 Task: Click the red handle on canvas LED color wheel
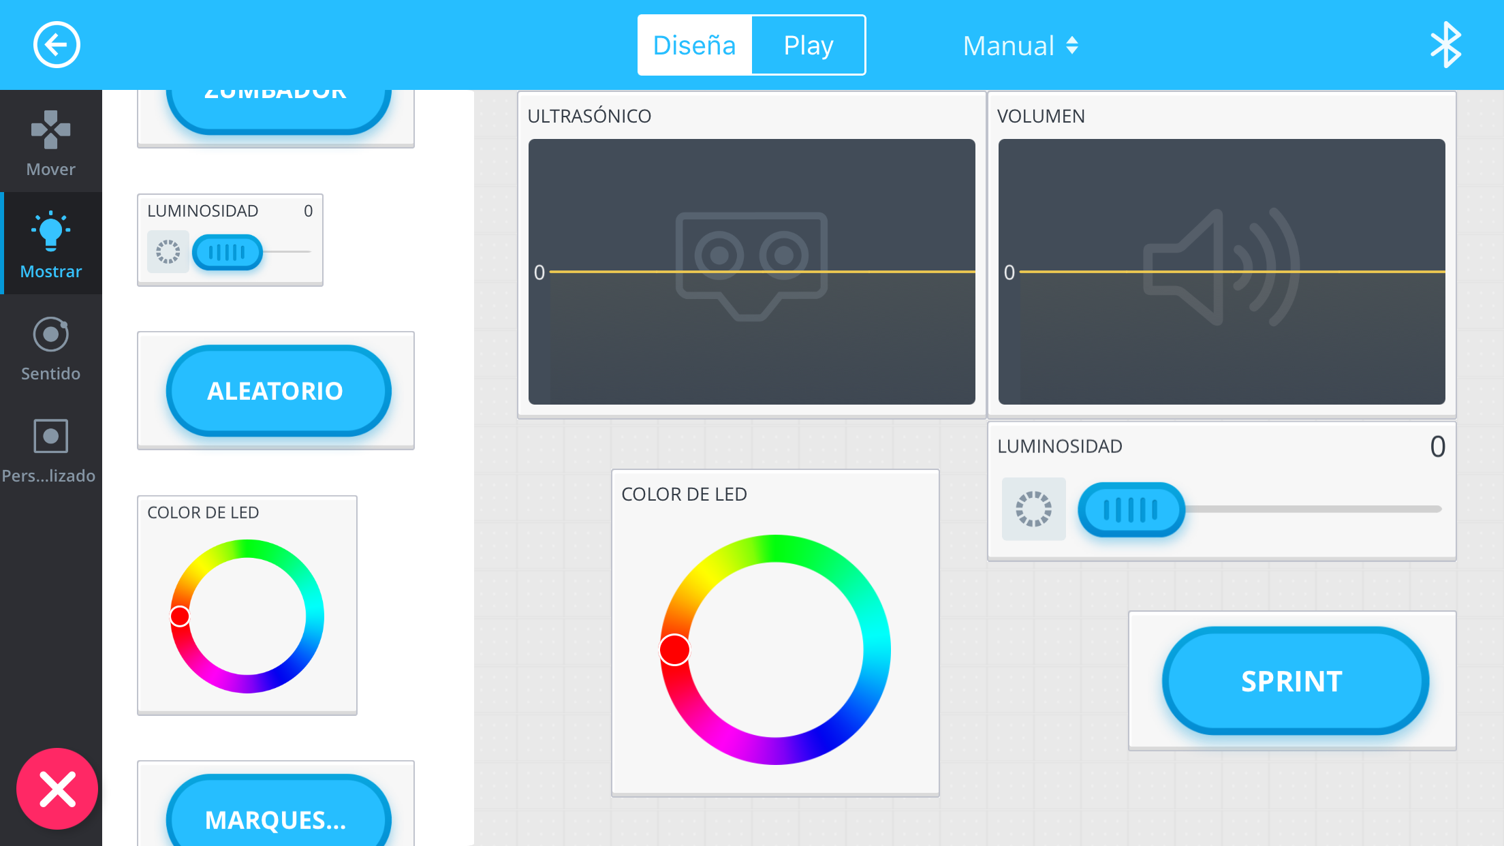pos(674,649)
